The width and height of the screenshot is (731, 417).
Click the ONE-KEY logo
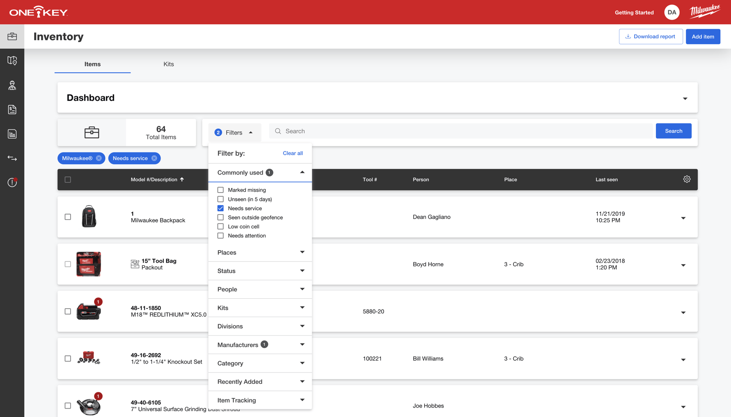click(x=39, y=12)
